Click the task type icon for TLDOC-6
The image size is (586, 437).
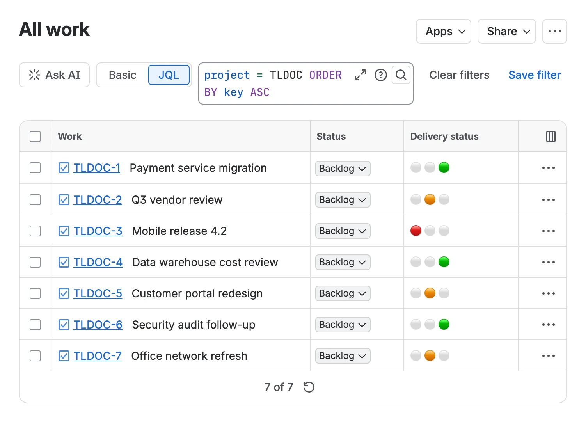pos(64,325)
